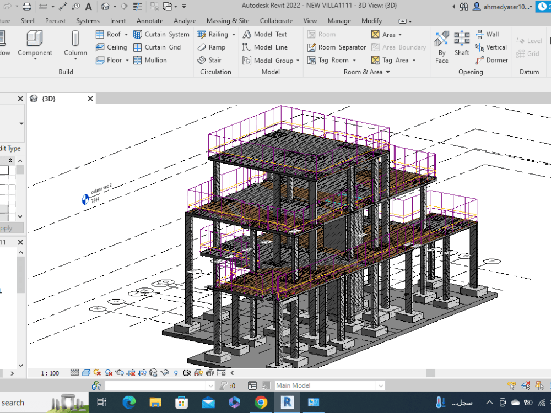Image resolution: width=551 pixels, height=413 pixels.
Task: Expand the Component dropdown arrow
Action: [x=35, y=59]
